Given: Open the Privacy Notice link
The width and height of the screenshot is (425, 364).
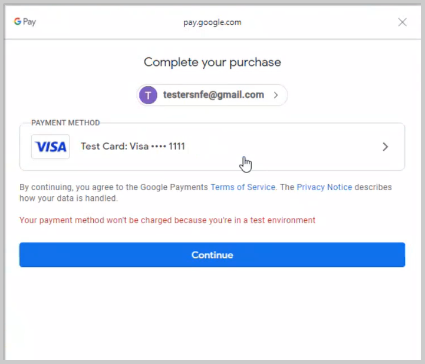Looking at the screenshot, I should [324, 187].
